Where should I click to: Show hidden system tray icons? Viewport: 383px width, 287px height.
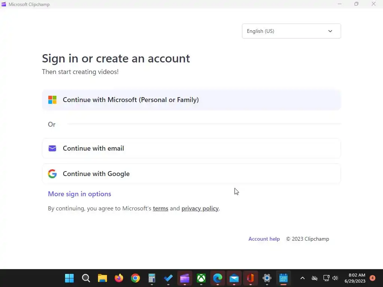point(302,278)
